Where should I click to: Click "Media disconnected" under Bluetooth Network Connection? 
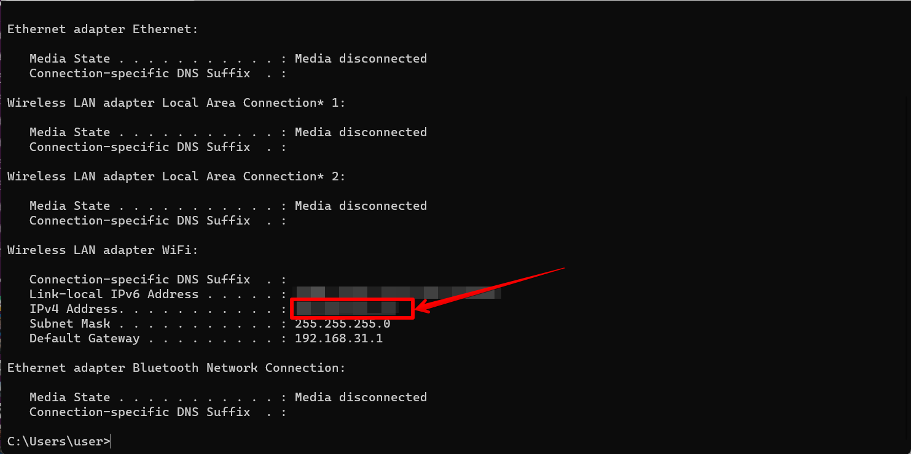(x=361, y=397)
